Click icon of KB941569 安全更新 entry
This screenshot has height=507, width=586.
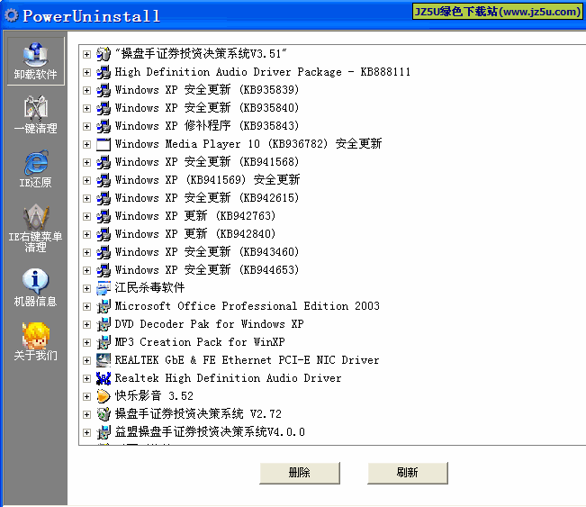coord(104,180)
